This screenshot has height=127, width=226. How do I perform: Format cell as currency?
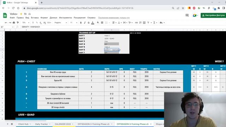coord(33,23)
